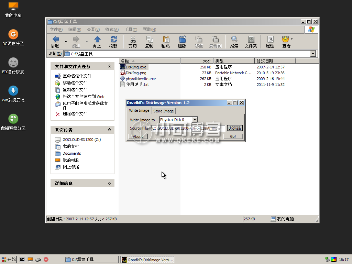Image resolution: width=352 pixels, height=264 pixels.
Task: Click the Search (搜索) magnifier icon
Action: [234, 42]
